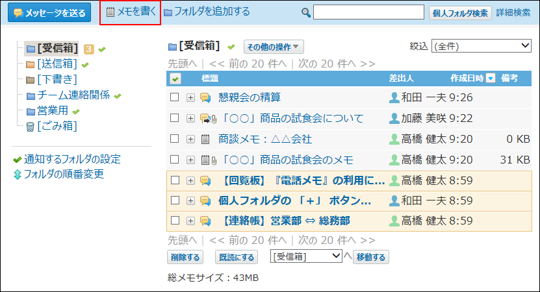Click the magnifier search icon

306,13
